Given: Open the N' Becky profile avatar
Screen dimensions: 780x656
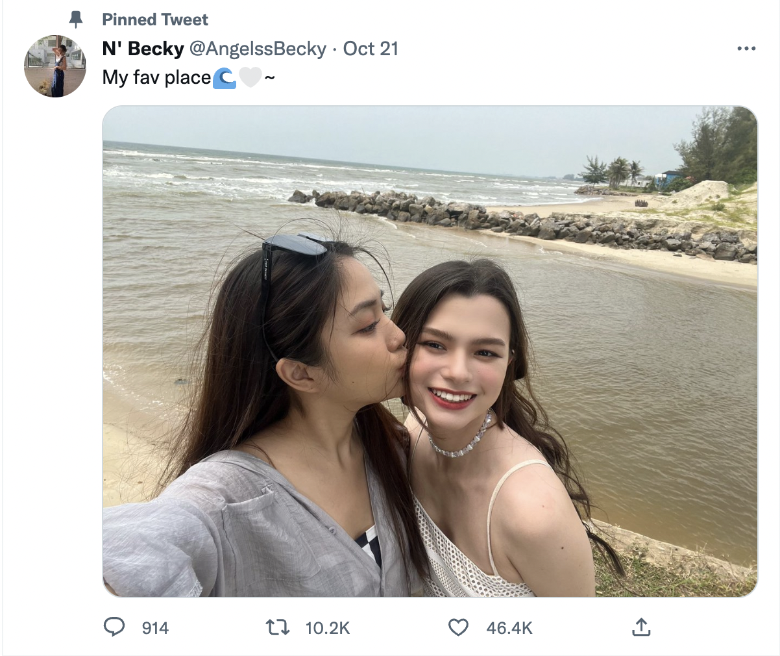Looking at the screenshot, I should click(55, 66).
